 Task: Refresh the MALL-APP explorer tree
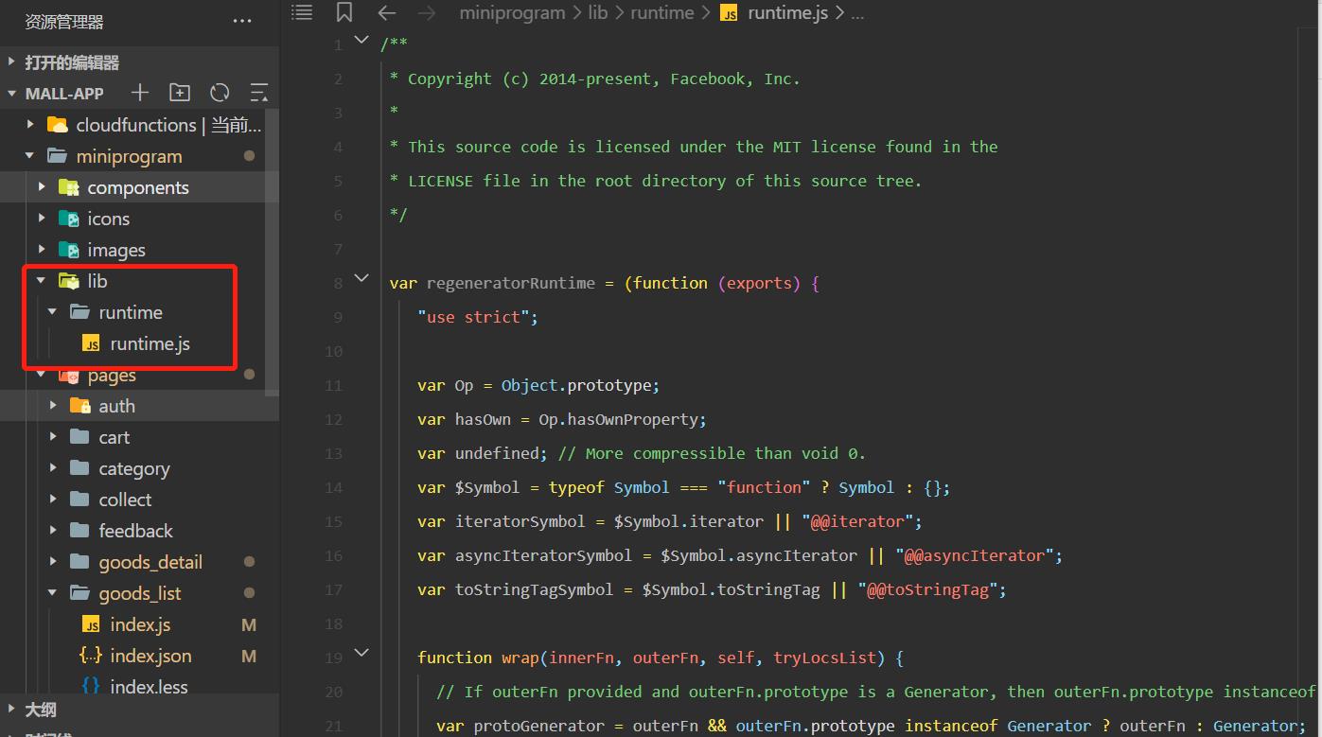pos(220,93)
